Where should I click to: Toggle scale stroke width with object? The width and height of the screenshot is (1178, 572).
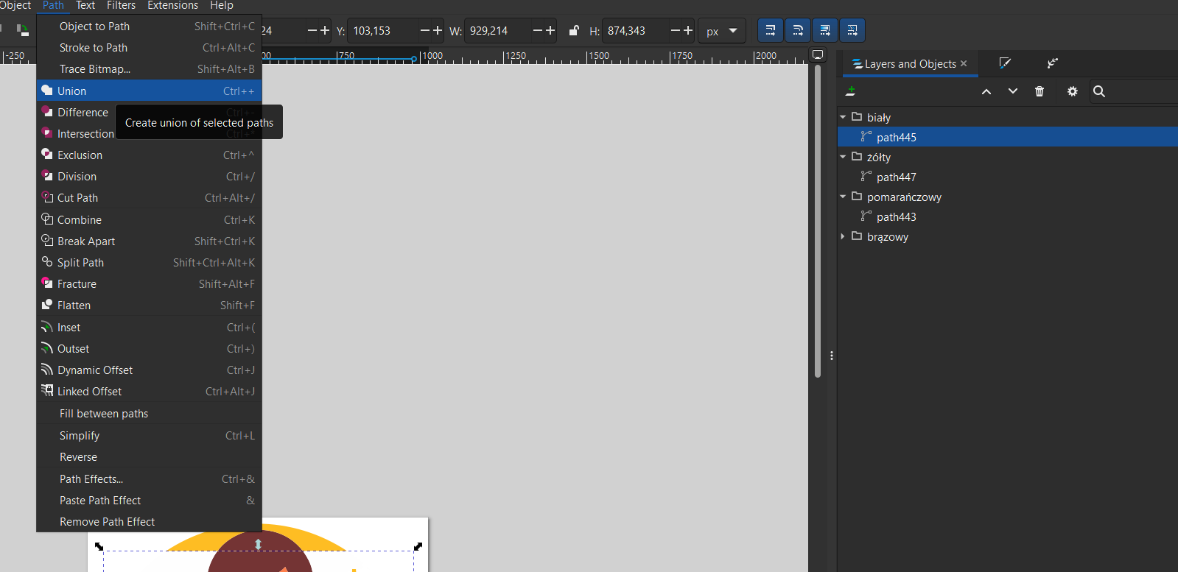pos(770,31)
